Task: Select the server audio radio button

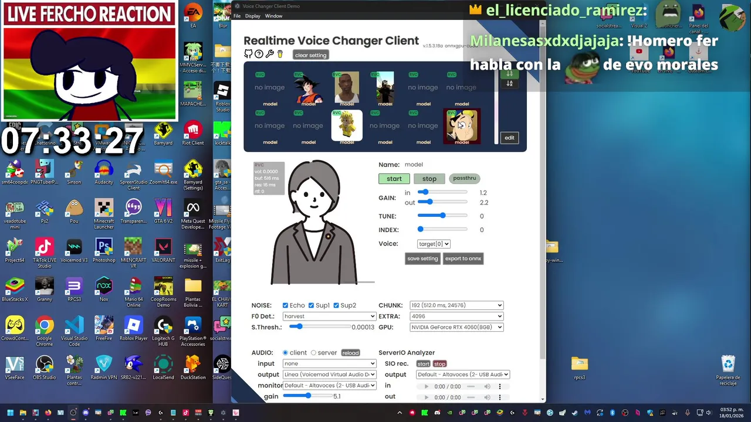Action: coord(313,353)
